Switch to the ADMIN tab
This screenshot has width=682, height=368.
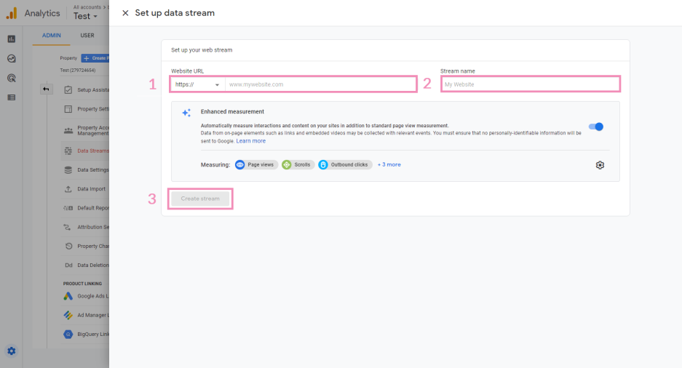(x=52, y=35)
